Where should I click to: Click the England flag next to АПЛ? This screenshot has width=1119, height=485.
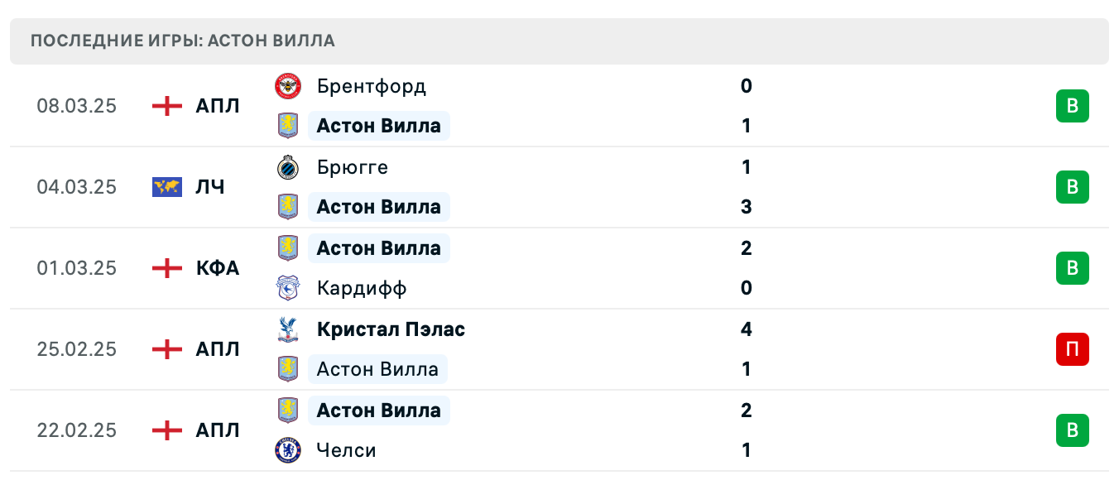tap(167, 106)
